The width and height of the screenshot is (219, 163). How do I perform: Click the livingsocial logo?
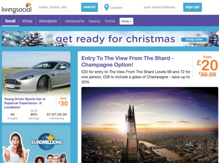[x=17, y=8]
